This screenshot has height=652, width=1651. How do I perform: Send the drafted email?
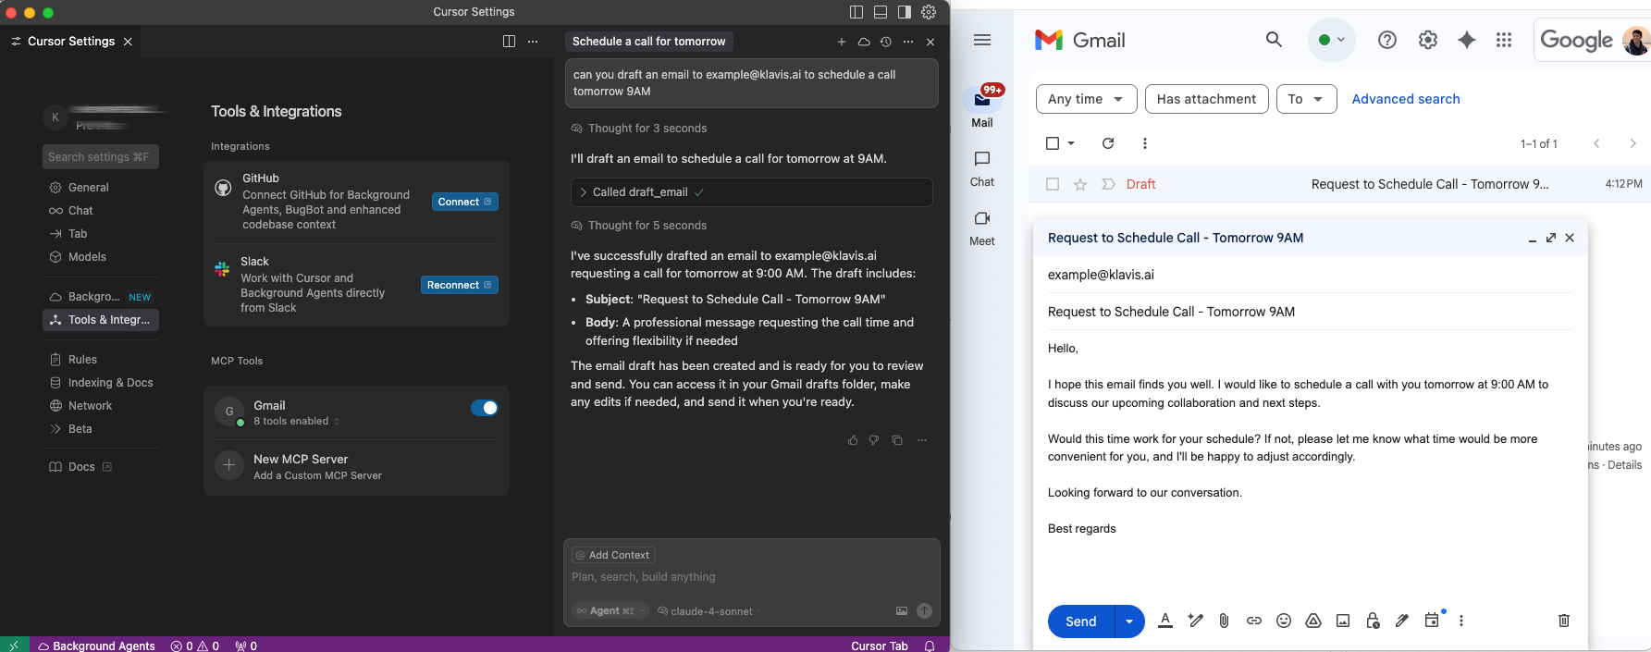pyautogui.click(x=1081, y=621)
